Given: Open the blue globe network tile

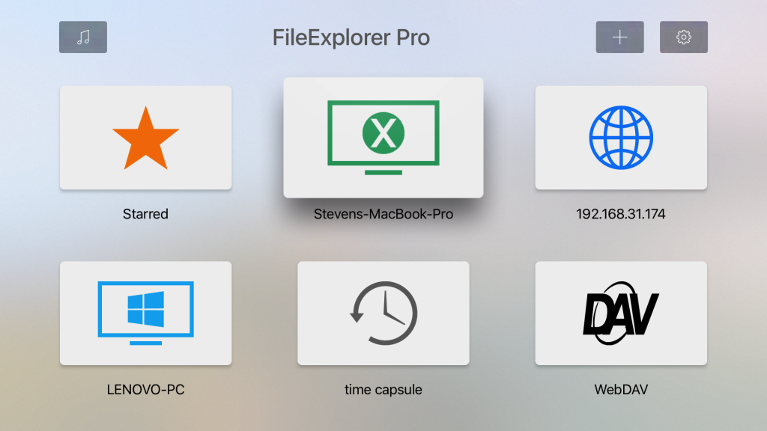Looking at the screenshot, I should 621,138.
